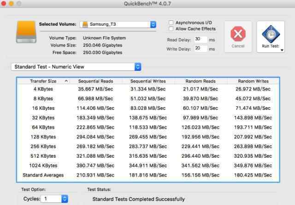The width and height of the screenshot is (295, 205).
Task: Select the 16 KBytes row label
Action: [x=43, y=108]
